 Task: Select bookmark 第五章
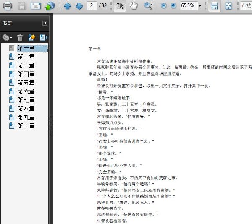tap(26, 83)
